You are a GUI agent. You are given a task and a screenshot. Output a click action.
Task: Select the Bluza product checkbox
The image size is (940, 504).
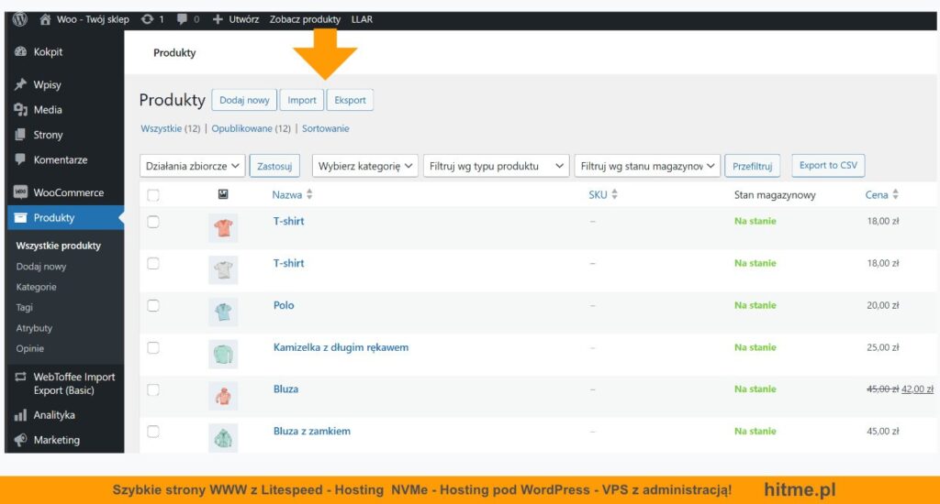coord(153,389)
